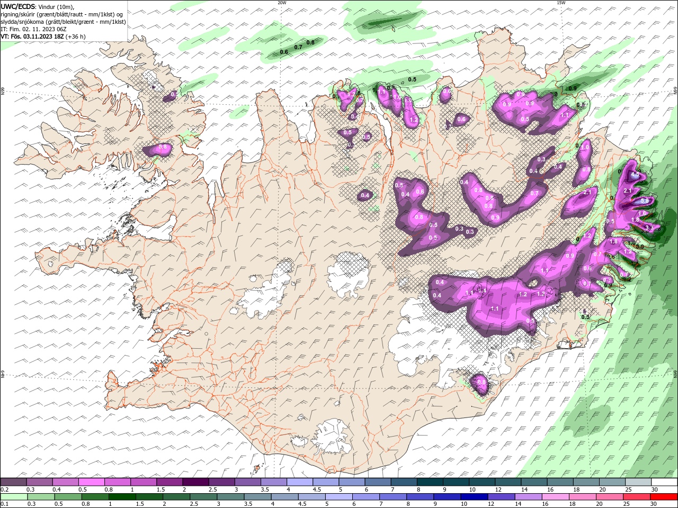The width and height of the screenshot is (678, 508).
Task: Click the snowfall scale swatch starting at 0.2
Action: pyautogui.click(x=14, y=482)
